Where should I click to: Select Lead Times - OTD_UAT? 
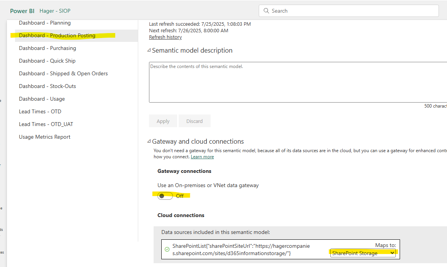[46, 124]
